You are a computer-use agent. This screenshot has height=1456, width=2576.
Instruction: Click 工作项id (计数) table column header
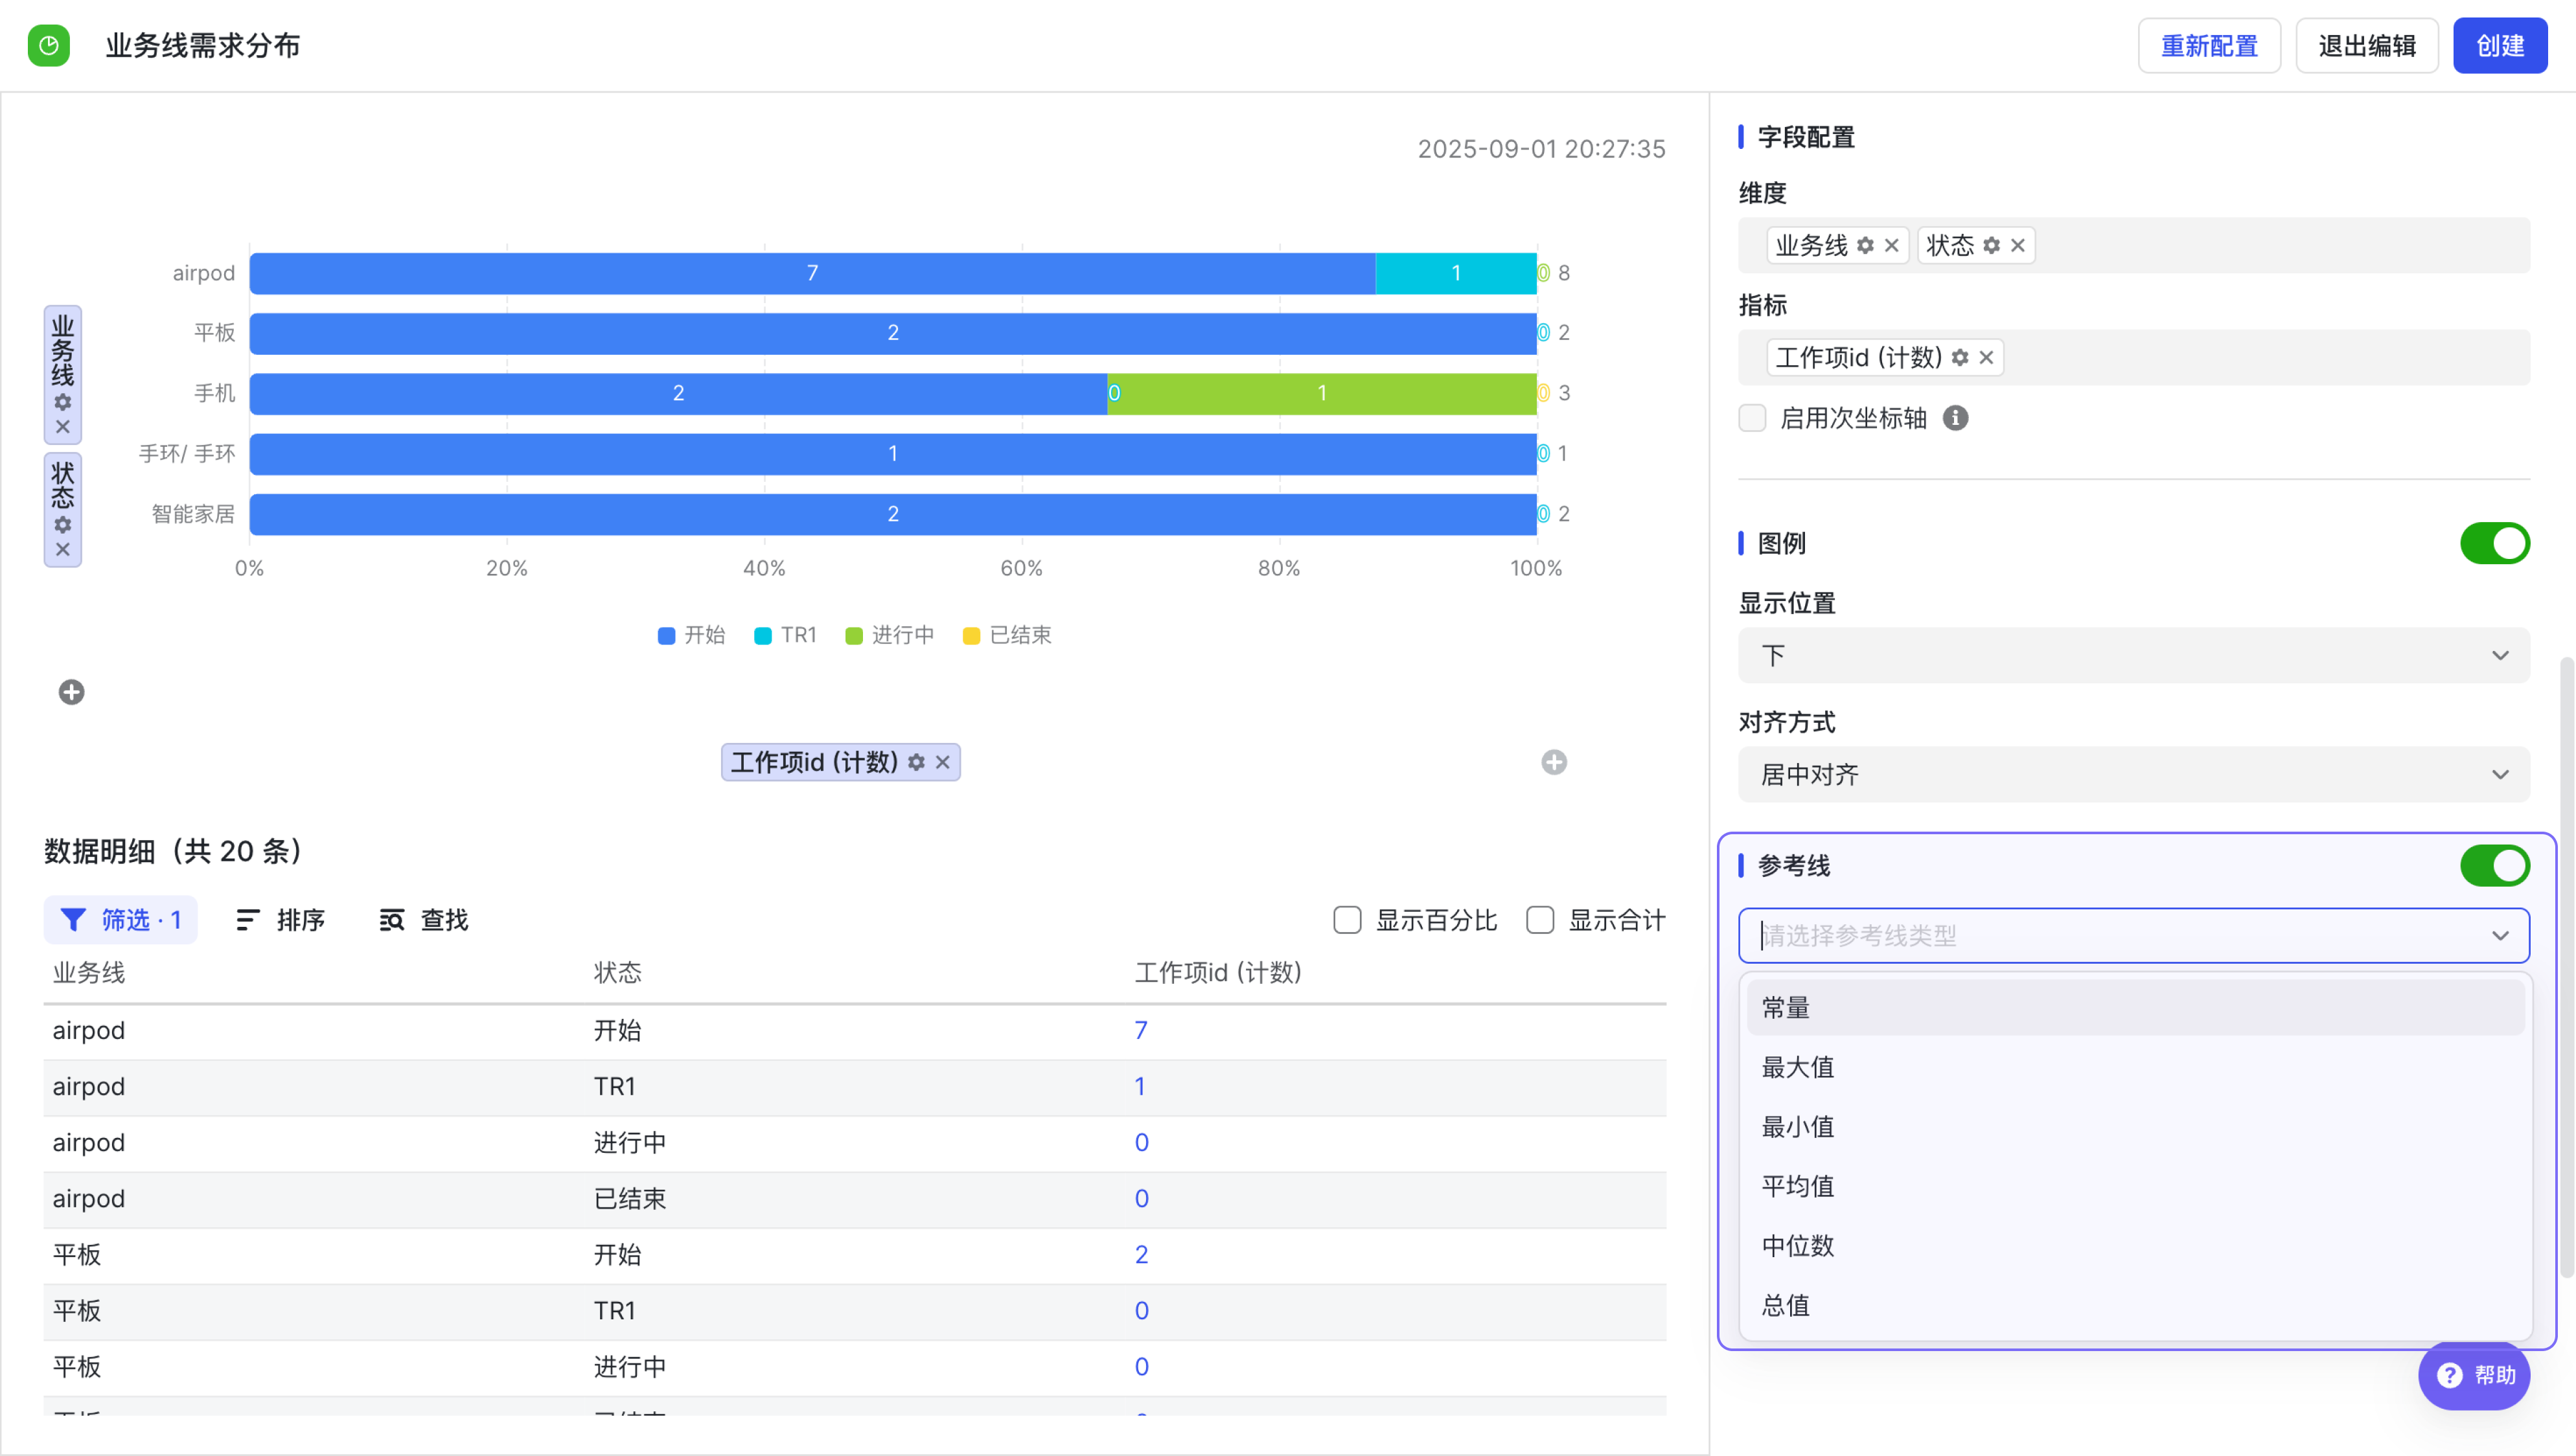1218,973
